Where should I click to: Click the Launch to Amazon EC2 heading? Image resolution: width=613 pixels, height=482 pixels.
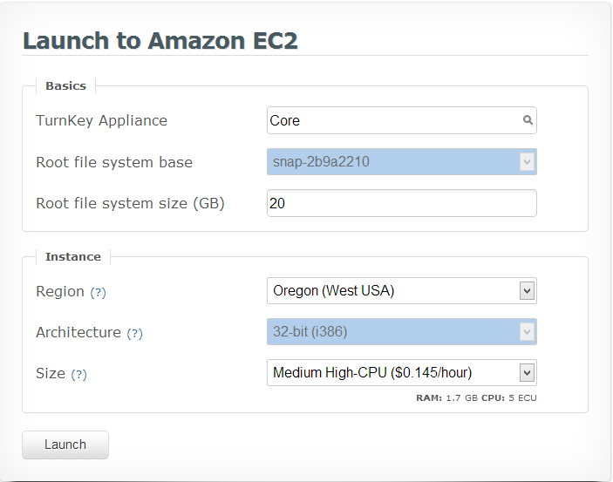pyautogui.click(x=160, y=40)
